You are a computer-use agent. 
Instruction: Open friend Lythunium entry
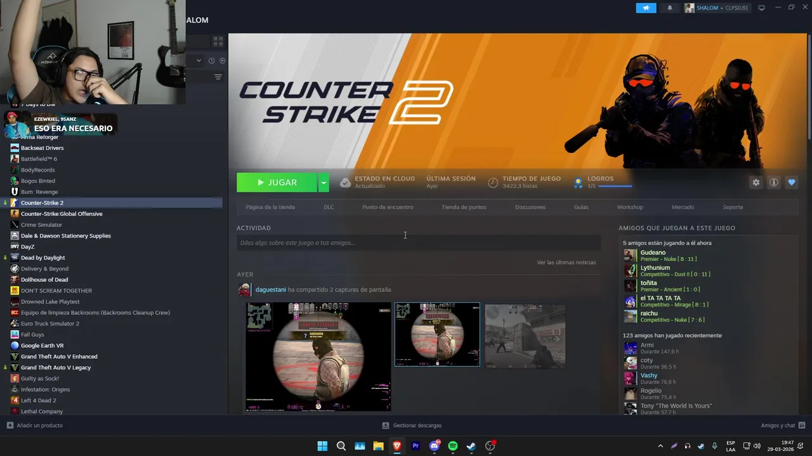(x=667, y=270)
